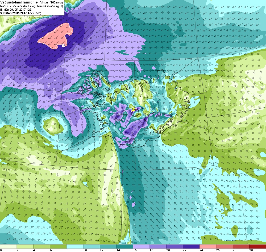The width and height of the screenshot is (266, 252).
Task: Click the Veðurstofan/Harmonie title text
Action: (19, 2)
